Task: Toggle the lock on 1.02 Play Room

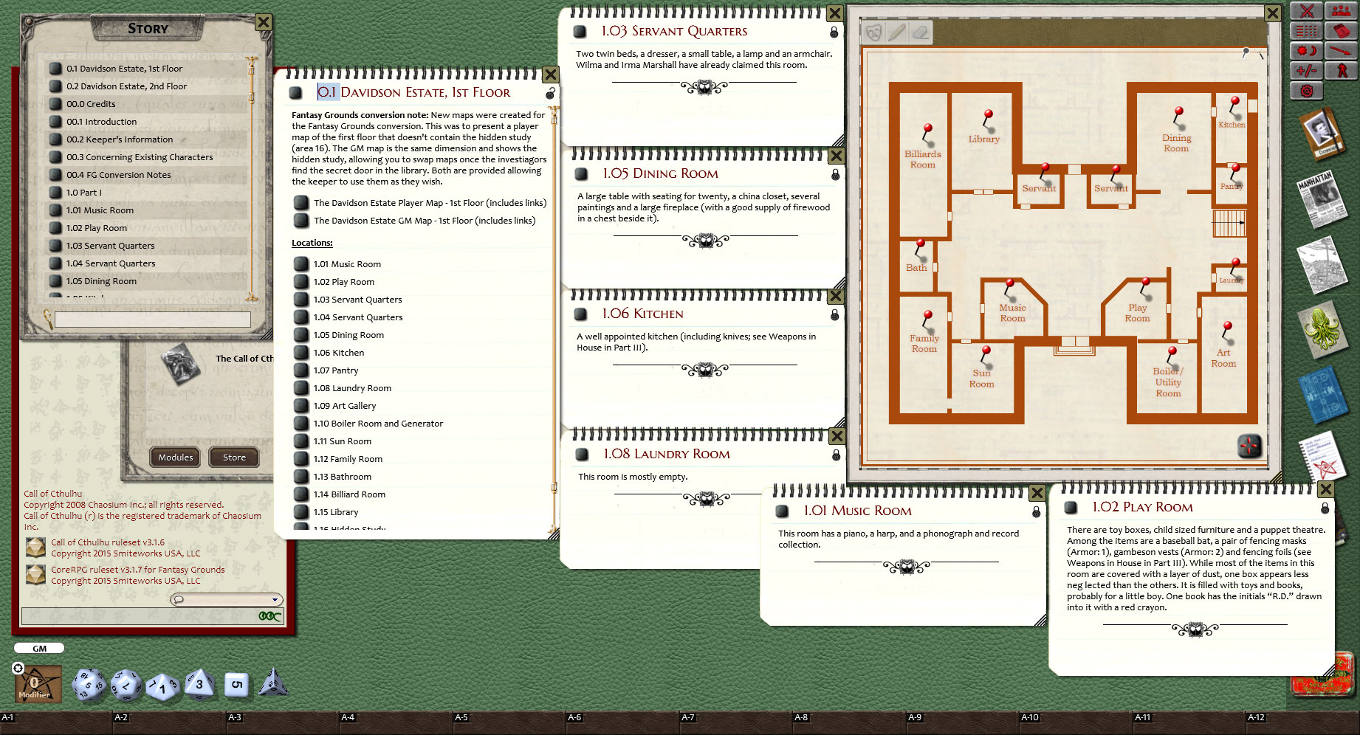Action: pos(1325,508)
